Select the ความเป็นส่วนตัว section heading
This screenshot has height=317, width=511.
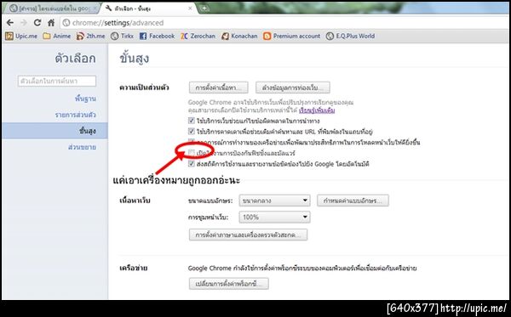point(144,88)
